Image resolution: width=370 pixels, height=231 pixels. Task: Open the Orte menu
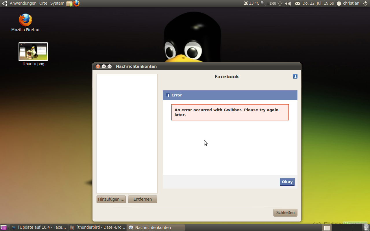(x=43, y=3)
